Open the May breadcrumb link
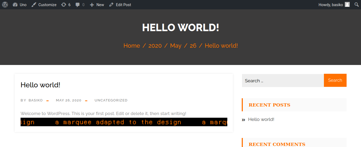361x147 pixels. coord(176,46)
